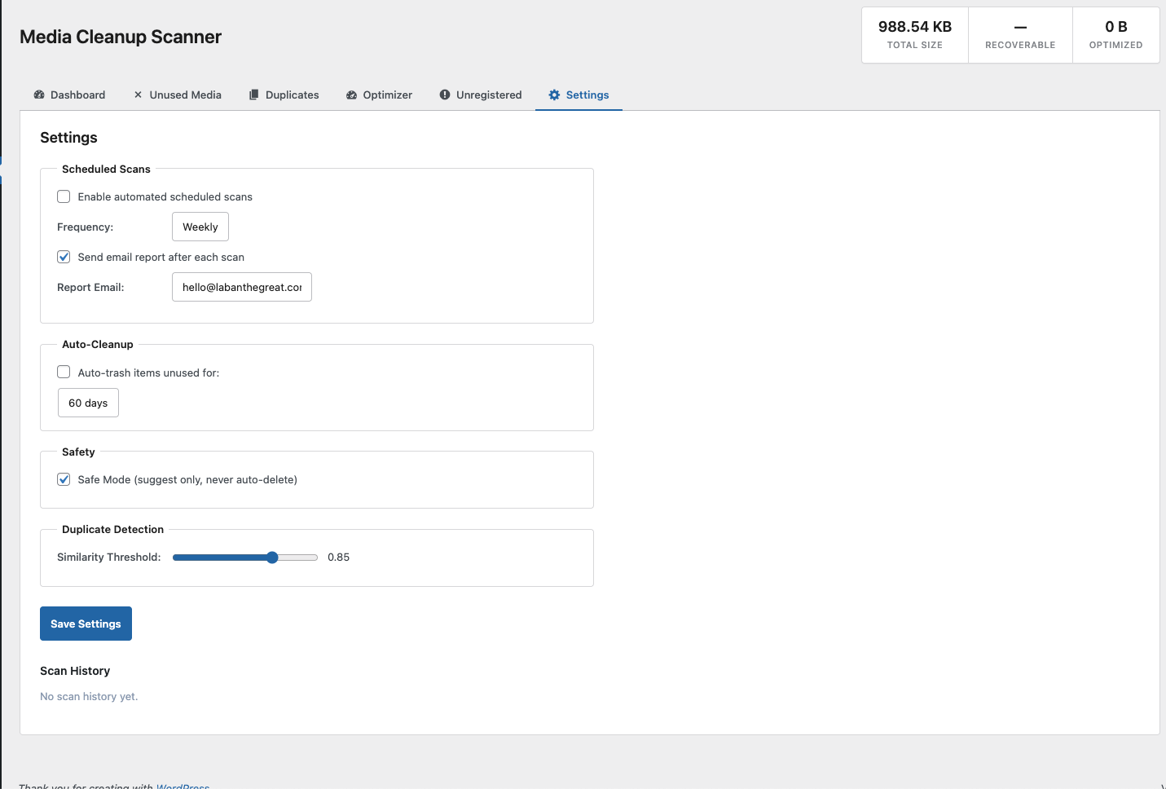The image size is (1166, 789).
Task: Go to the Optimizer tab
Action: coord(380,95)
